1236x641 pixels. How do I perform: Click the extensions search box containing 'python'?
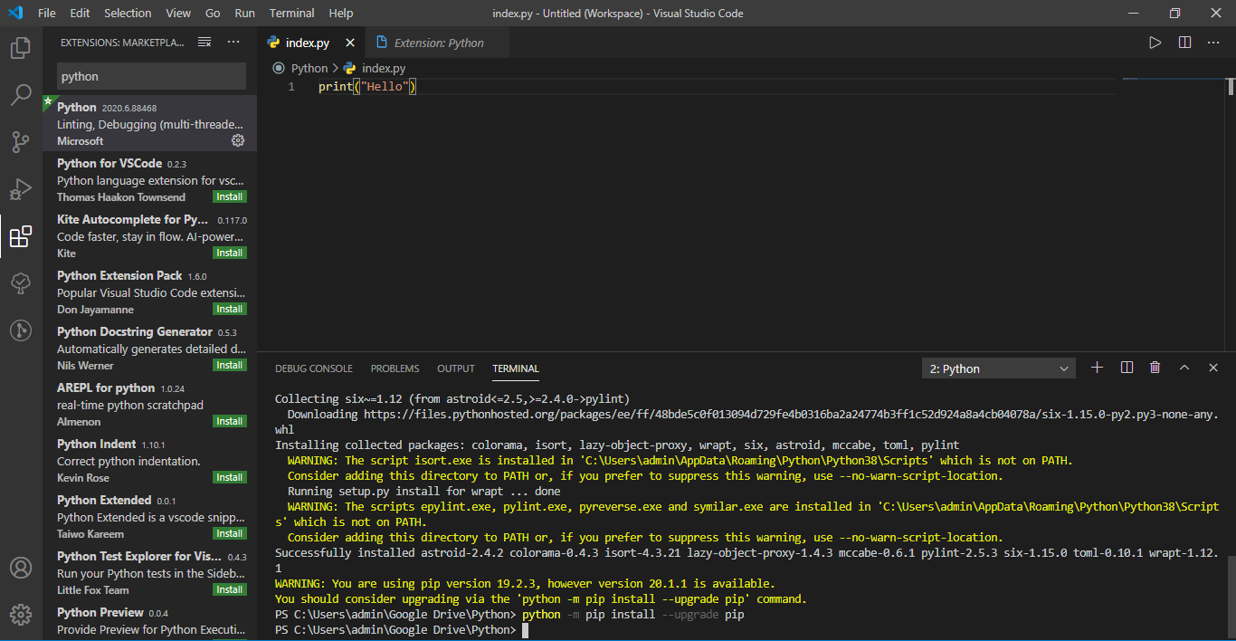click(151, 76)
